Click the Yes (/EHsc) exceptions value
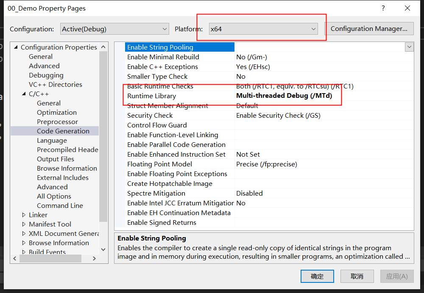The height and width of the screenshot is (293, 424). (253, 67)
